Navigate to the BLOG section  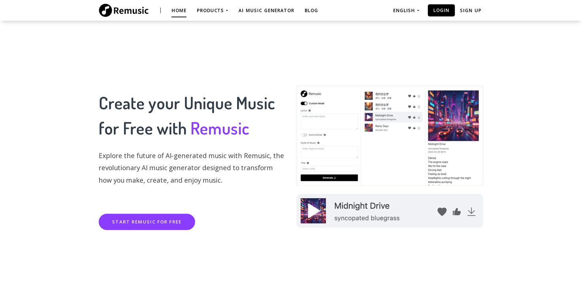[x=311, y=10]
